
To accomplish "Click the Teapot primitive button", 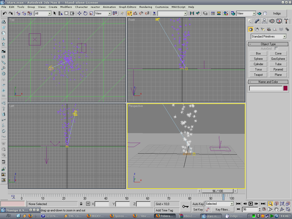I will [258, 75].
